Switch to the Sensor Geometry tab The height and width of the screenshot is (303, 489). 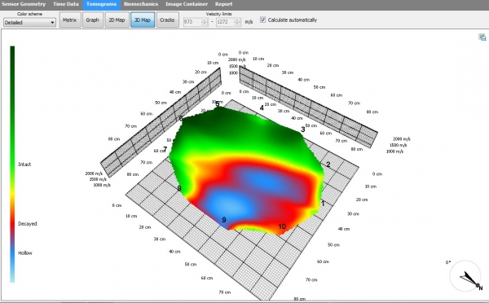point(23,4)
